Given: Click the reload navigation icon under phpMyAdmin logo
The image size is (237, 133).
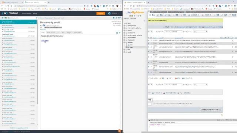Looking at the screenshot, I should click(x=141, y=16).
